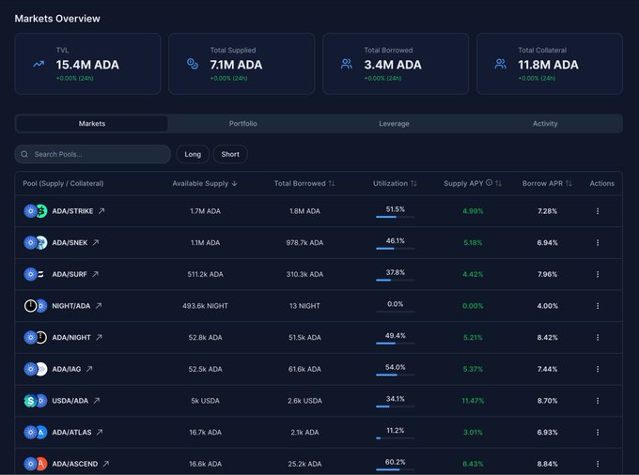Click the 7.96% borrow APR value

(547, 274)
